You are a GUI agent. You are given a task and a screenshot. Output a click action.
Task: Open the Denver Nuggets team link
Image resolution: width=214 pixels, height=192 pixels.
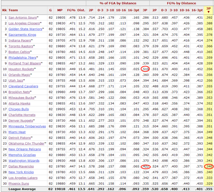click(x=21, y=121)
